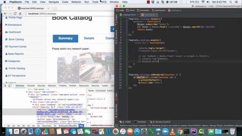
Task: Open the TODO tool window
Action: 125,122
